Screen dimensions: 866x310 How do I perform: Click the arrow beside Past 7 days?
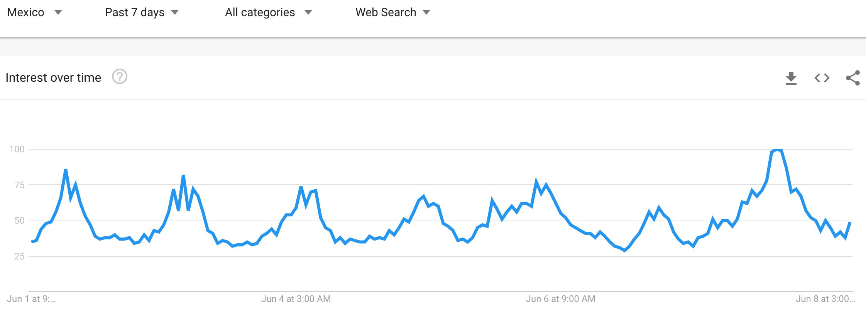point(175,12)
